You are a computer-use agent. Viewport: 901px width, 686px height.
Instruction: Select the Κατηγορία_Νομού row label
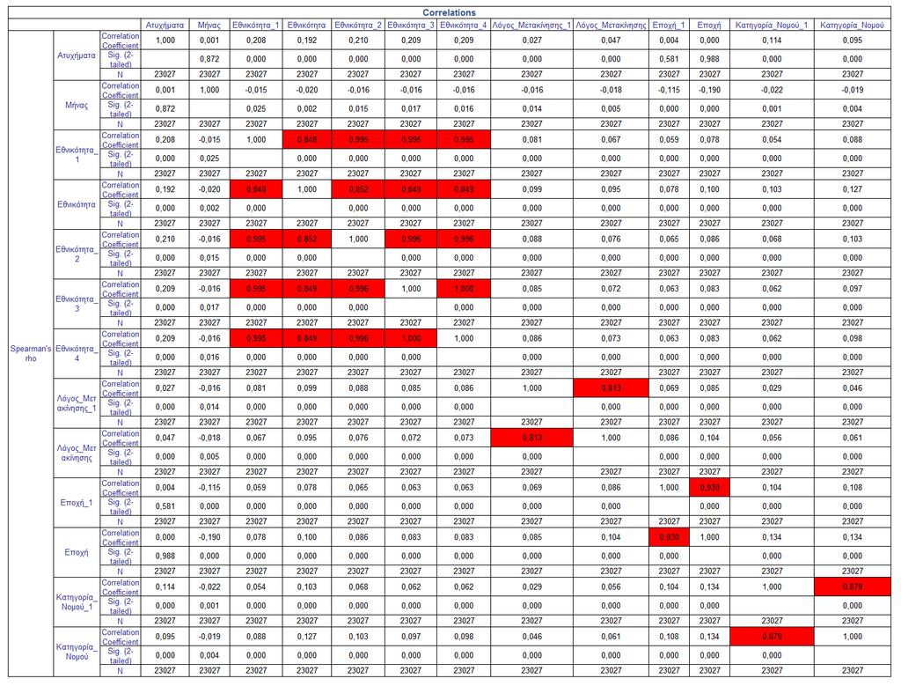tap(77, 652)
